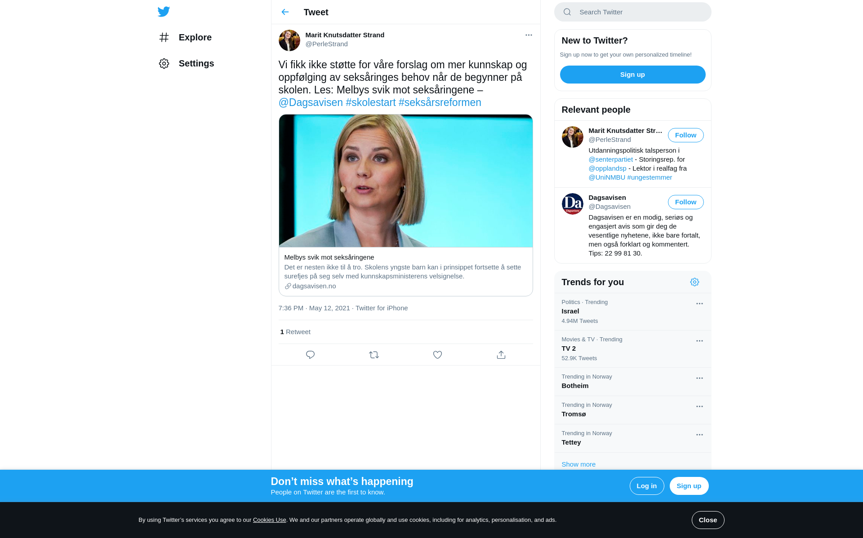
Task: Click the Log in button
Action: coord(646,486)
